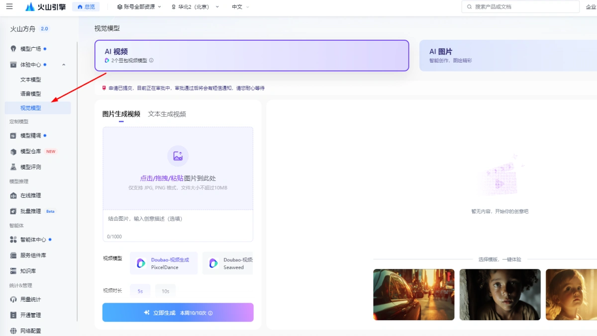
Task: Select Doubao Seaweed video model
Action: pyautogui.click(x=228, y=263)
